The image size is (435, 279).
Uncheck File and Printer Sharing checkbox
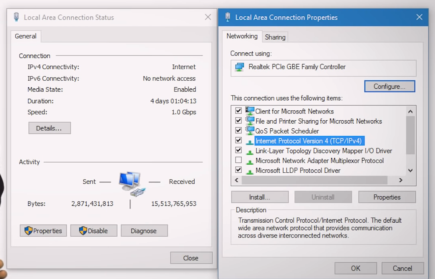click(x=238, y=120)
